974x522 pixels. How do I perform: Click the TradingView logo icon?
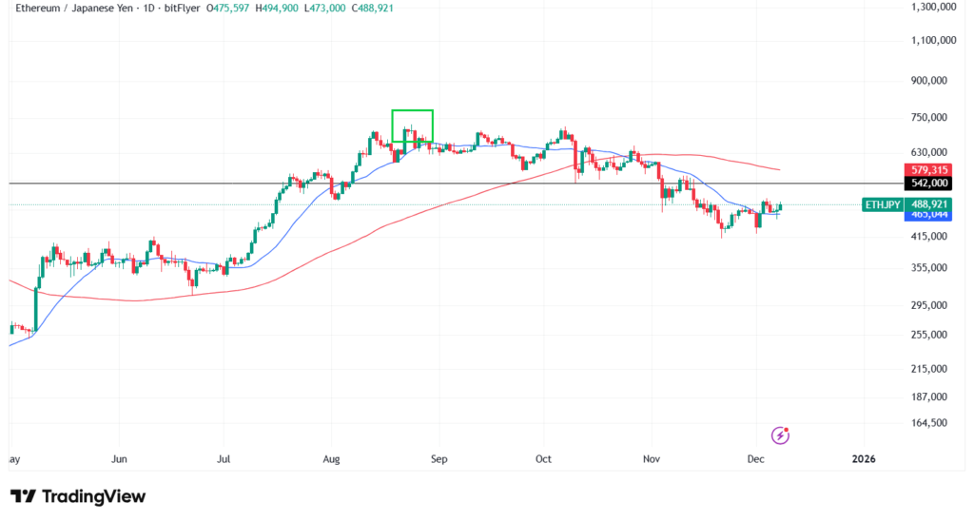click(x=23, y=496)
